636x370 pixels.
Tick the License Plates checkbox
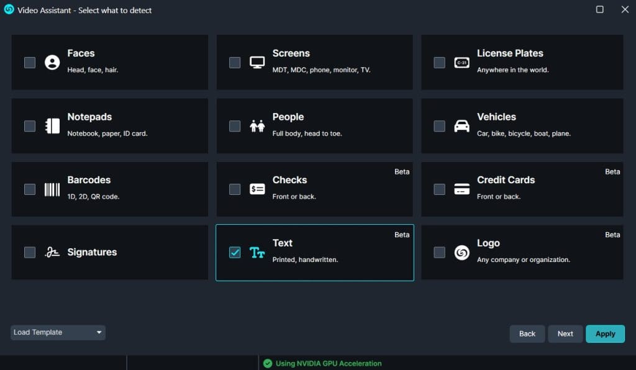439,62
